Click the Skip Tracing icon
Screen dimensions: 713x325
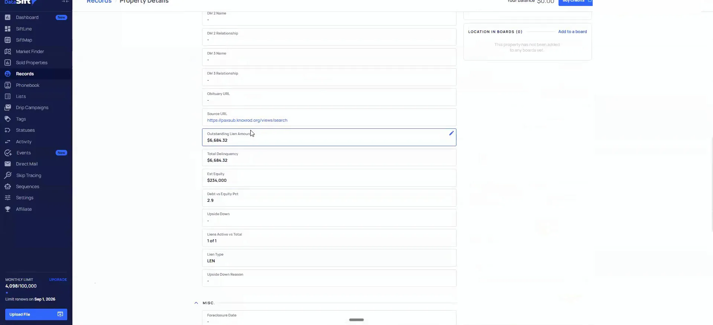8,175
